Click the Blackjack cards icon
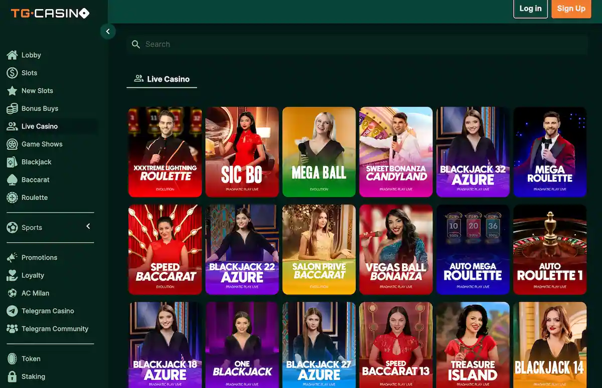This screenshot has height=388, width=602. pos(12,162)
